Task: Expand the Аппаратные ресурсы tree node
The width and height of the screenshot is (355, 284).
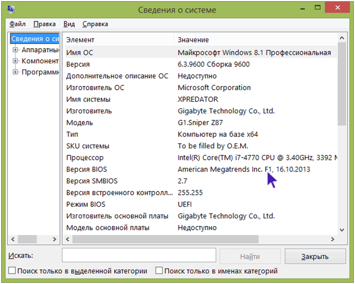Action: click(15, 50)
